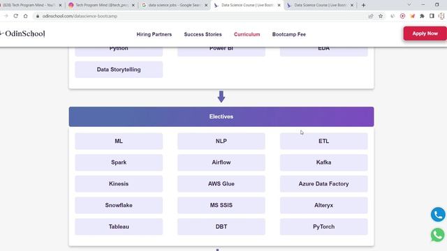This screenshot has height=251, width=447.
Task: Go to Success Stories section
Action: [203, 34]
